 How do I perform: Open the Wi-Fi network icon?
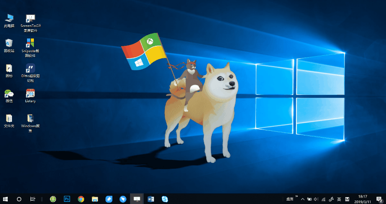coord(324,199)
